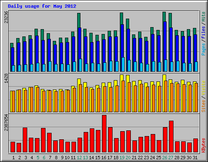Image resolution: width=208 pixels, height=162 pixels.
Task: Select day 16 label on the x-axis
Action: coord(104,158)
